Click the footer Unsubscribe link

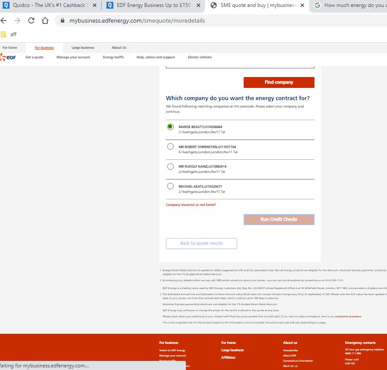[x=291, y=350]
